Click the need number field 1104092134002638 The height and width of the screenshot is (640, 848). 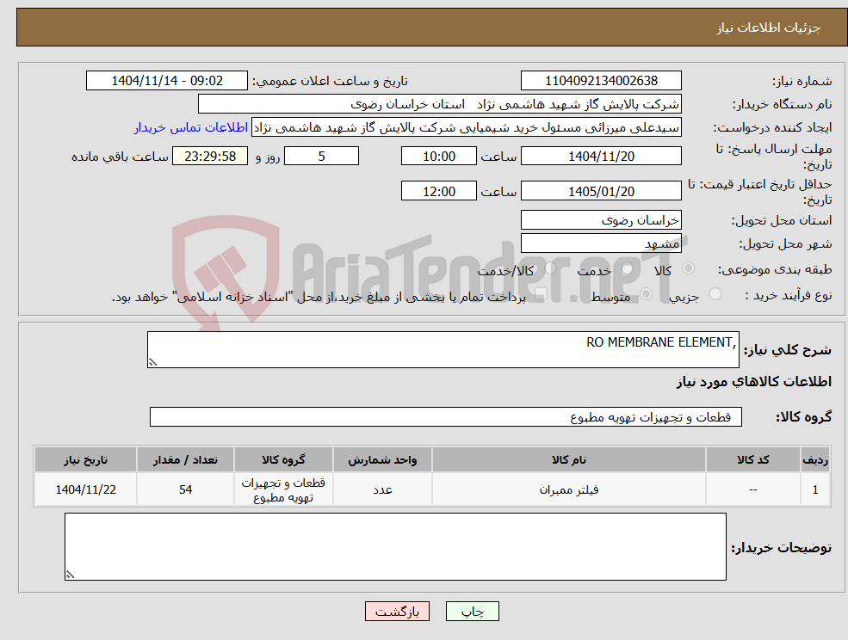(x=601, y=81)
